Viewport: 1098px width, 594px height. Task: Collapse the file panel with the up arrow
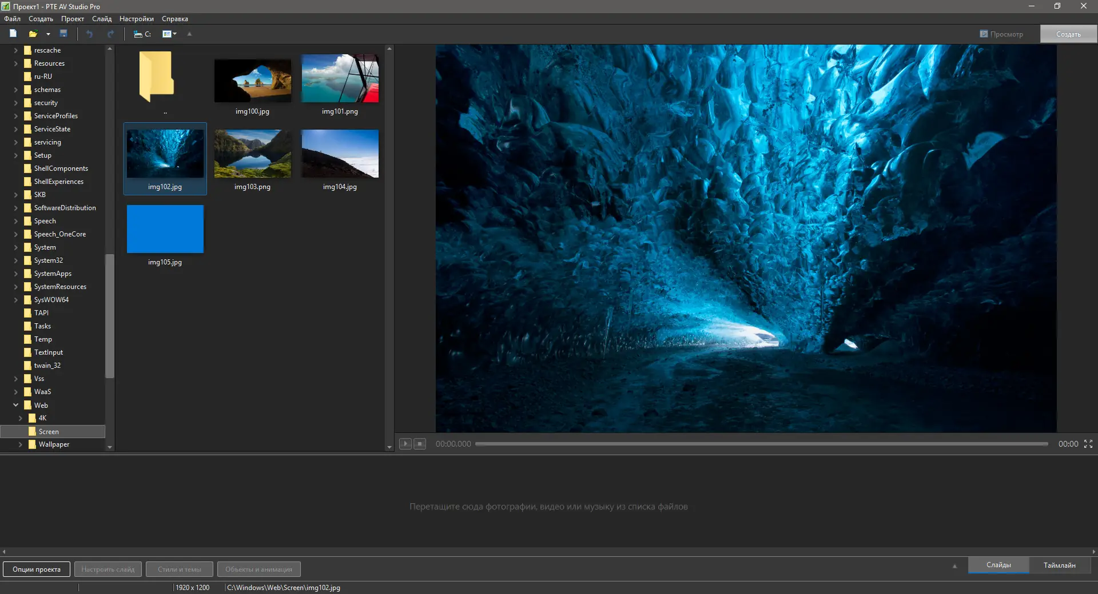click(x=189, y=34)
